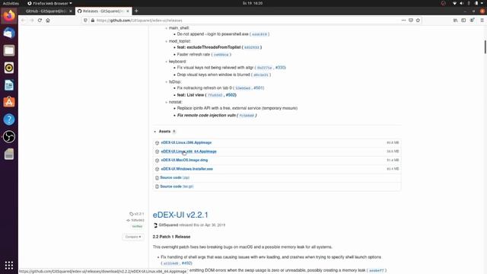Toggle Firefox sidebar view
The image size is (487, 274).
463,21
